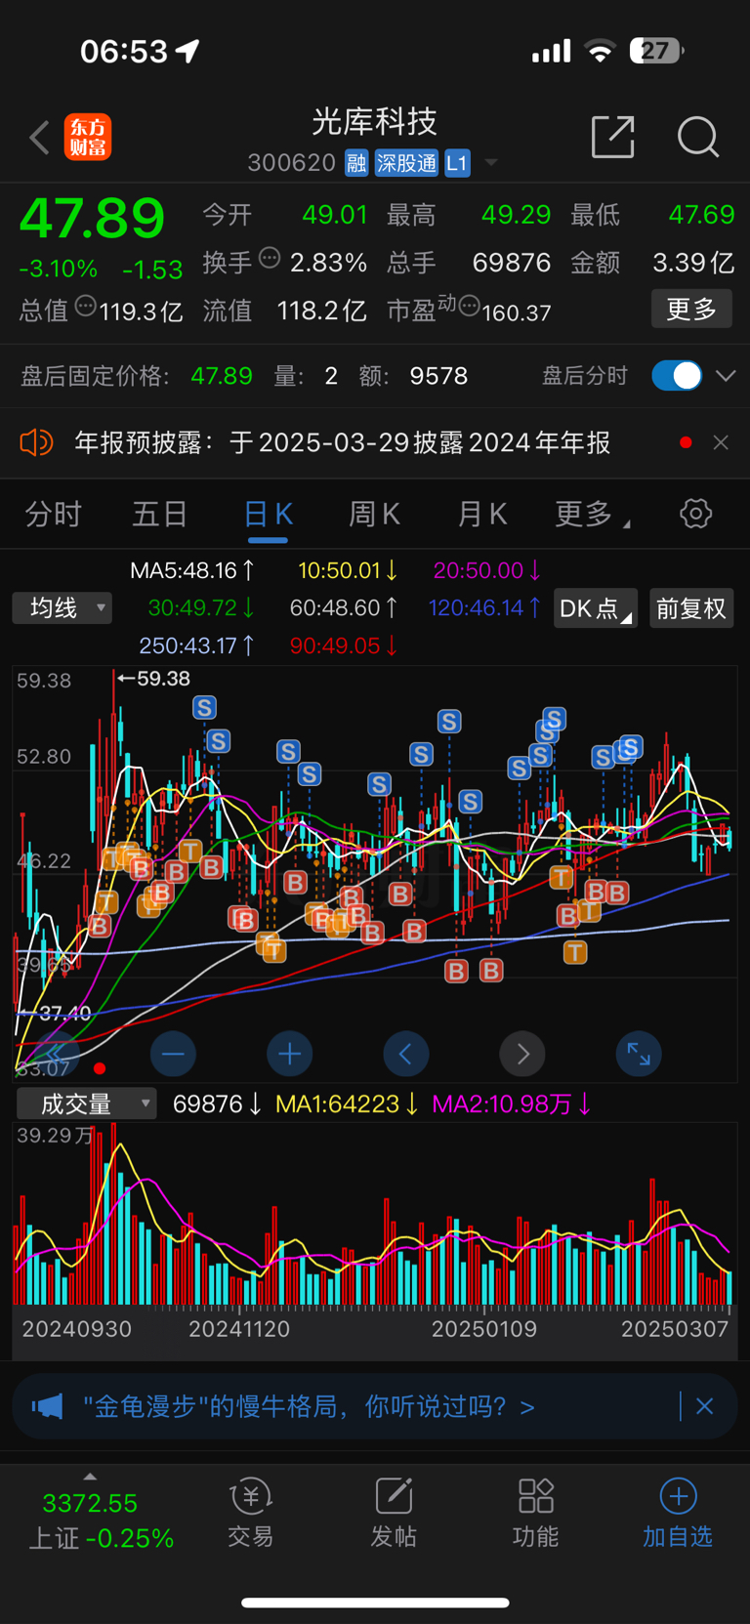Tap the back arrow icon

click(x=39, y=138)
